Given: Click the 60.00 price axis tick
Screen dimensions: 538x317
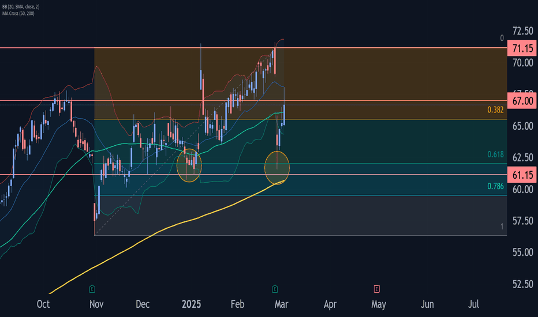Looking at the screenshot, I should [523, 189].
